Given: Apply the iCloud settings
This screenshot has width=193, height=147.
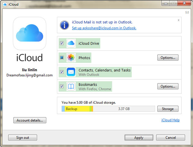Looking at the screenshot, I should pos(139,138).
